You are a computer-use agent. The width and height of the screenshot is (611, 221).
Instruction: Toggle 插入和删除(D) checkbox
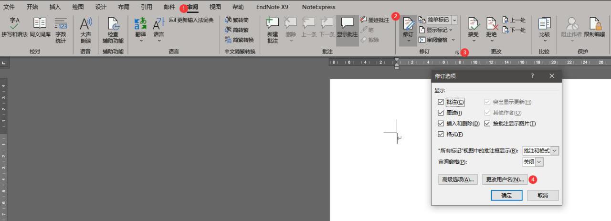441,124
